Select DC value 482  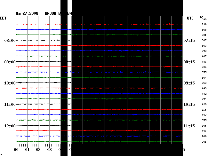[x=204, y=94]
